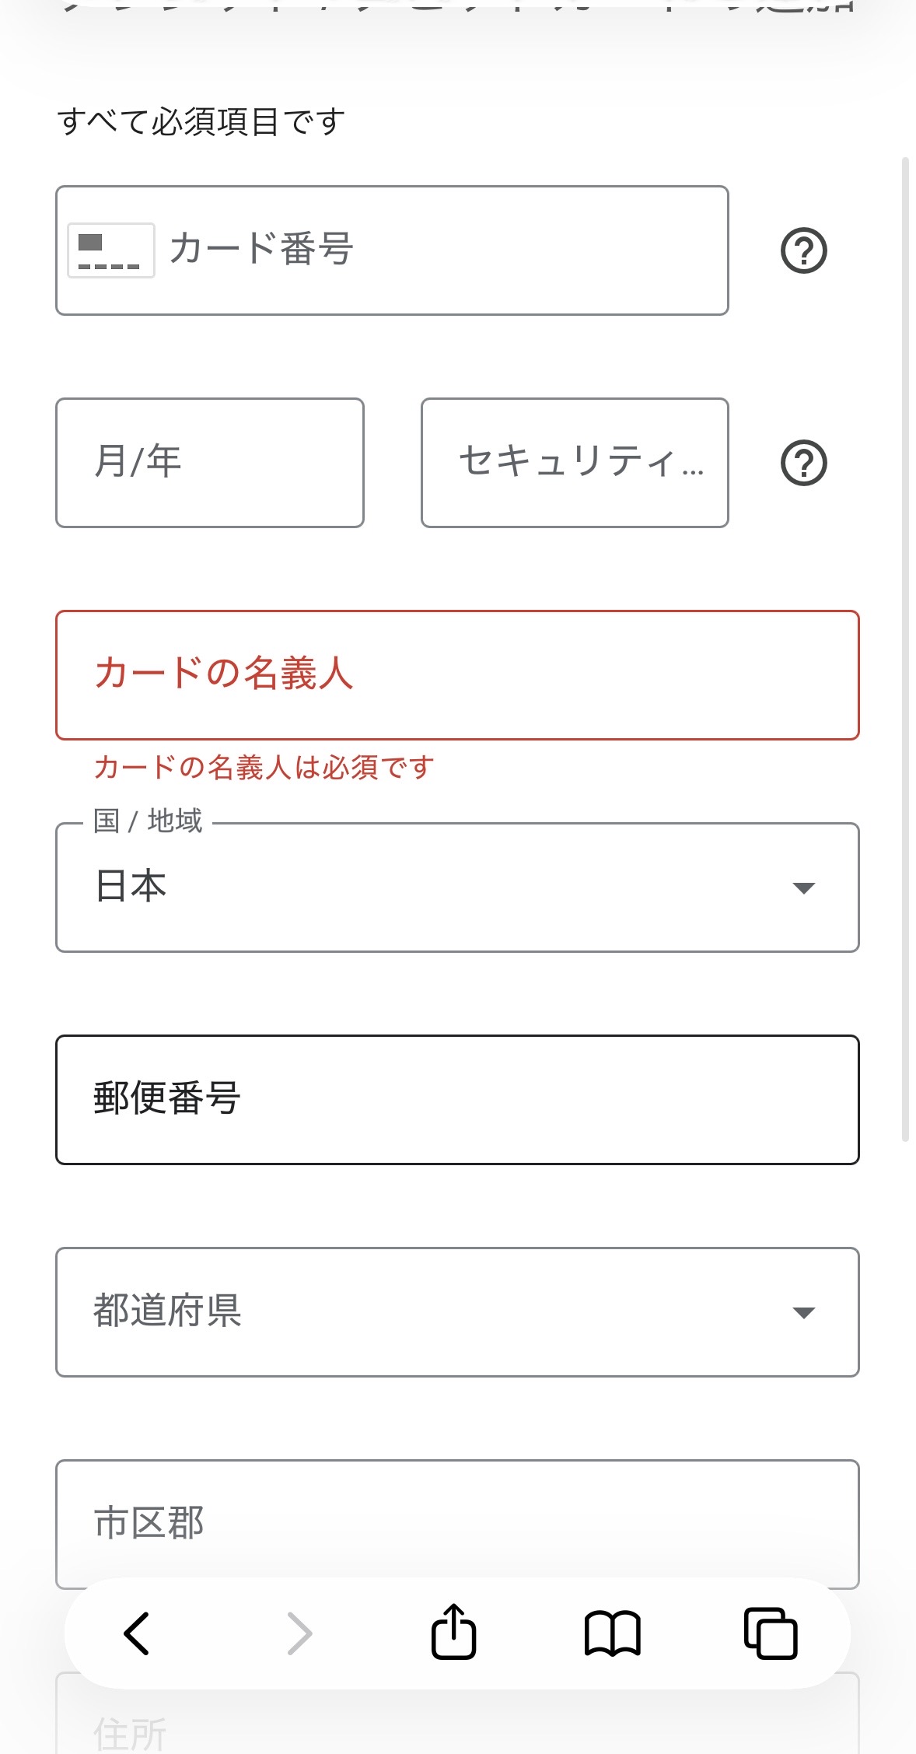
Task: Tap the 月/年 expiry field
Action: (210, 463)
